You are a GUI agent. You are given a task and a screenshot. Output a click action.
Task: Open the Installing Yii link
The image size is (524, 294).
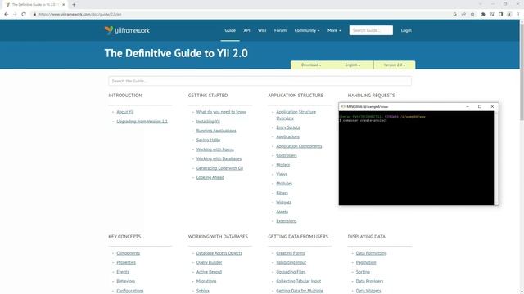tap(208, 122)
